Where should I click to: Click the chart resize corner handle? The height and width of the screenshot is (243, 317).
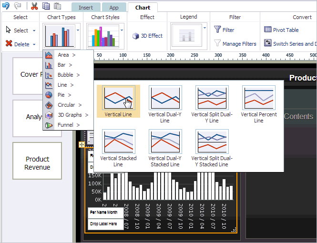click(x=234, y=230)
